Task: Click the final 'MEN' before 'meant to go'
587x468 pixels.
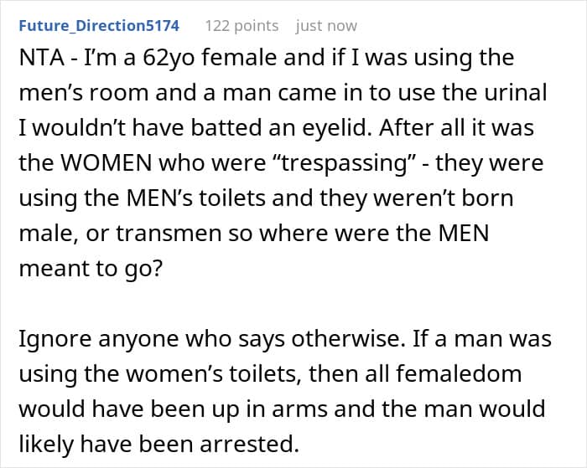Action: [x=464, y=234]
